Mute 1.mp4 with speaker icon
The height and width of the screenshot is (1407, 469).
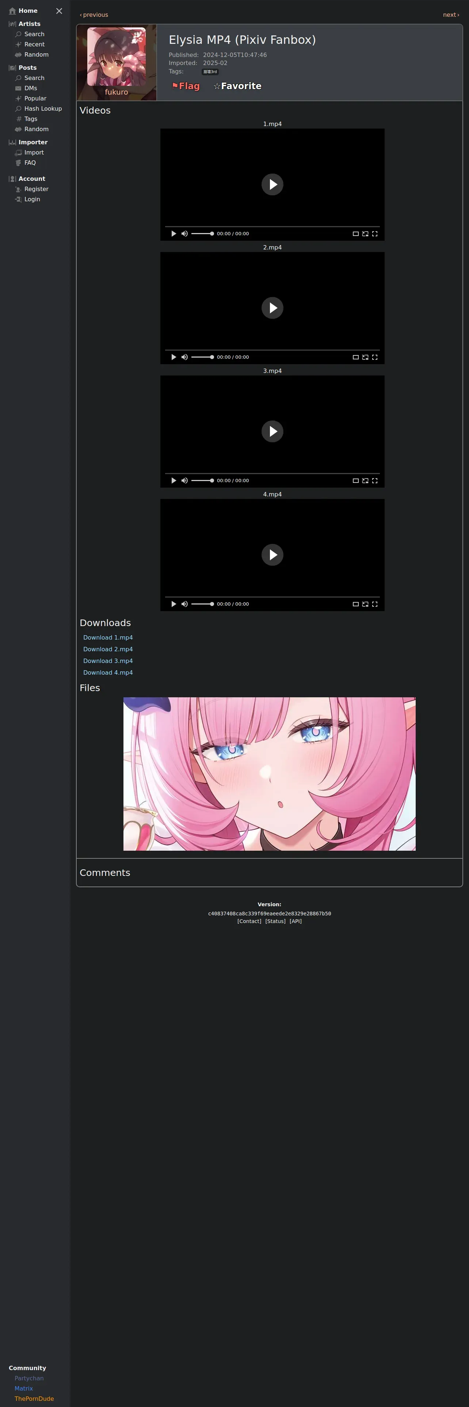(x=184, y=234)
